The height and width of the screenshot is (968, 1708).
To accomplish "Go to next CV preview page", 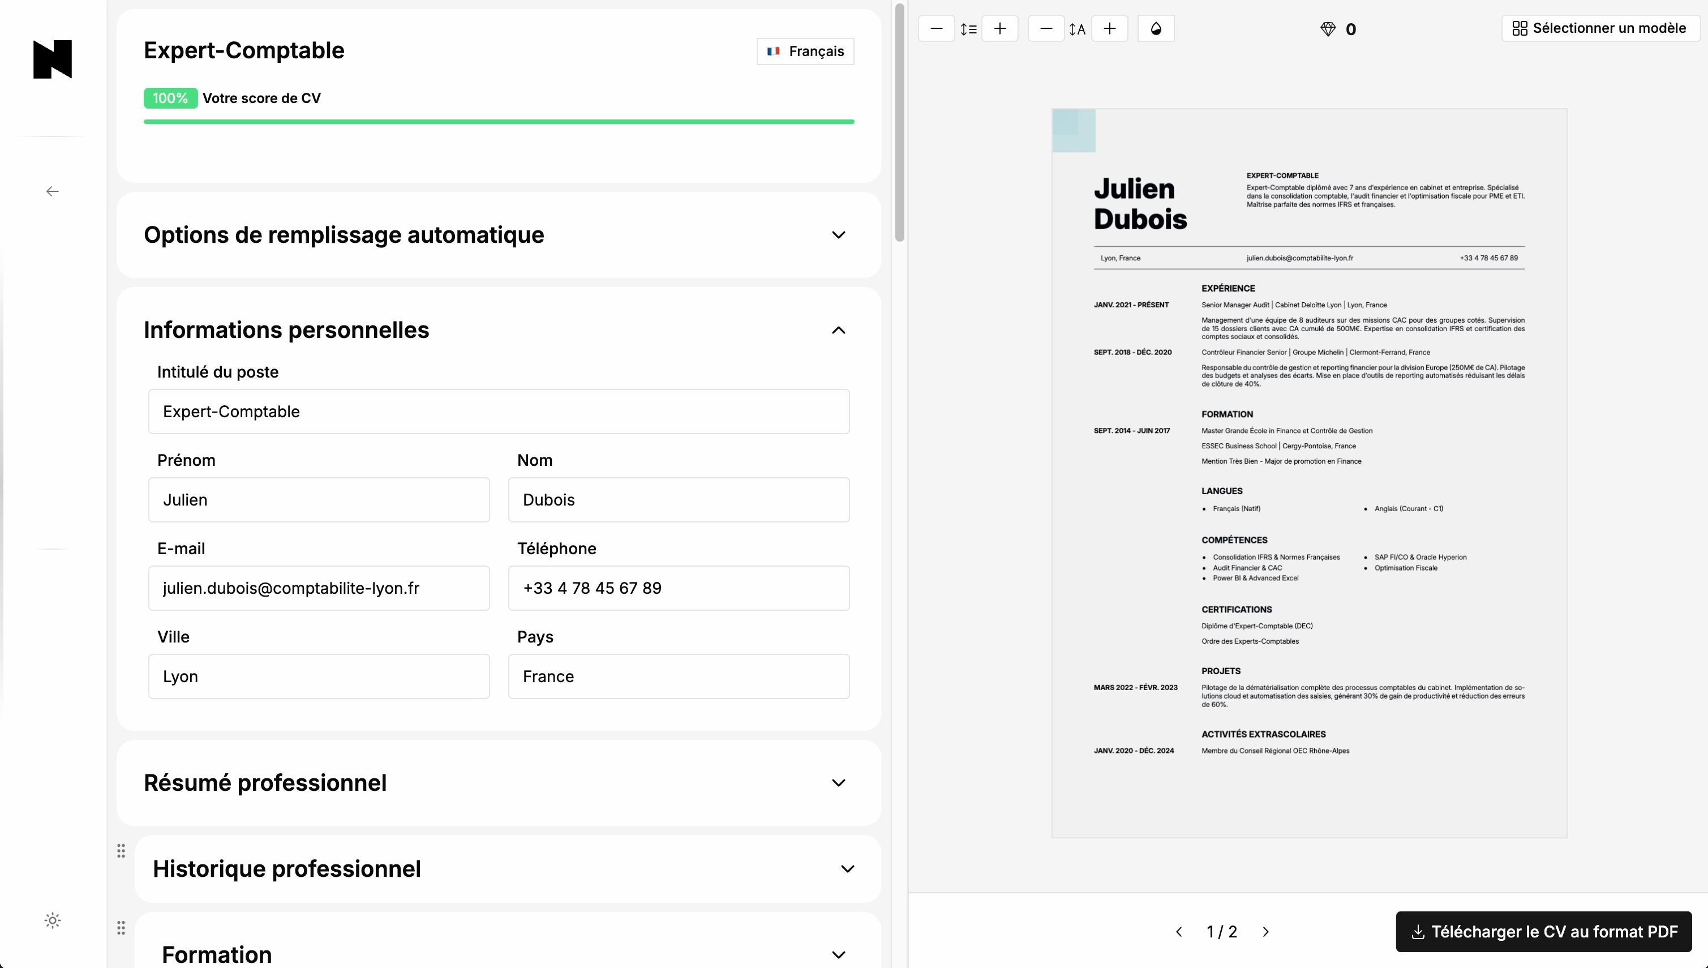I will point(1265,931).
